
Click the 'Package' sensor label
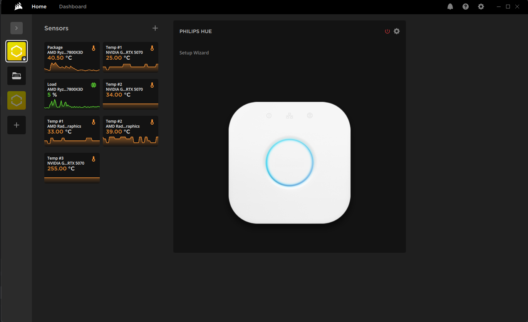point(55,47)
